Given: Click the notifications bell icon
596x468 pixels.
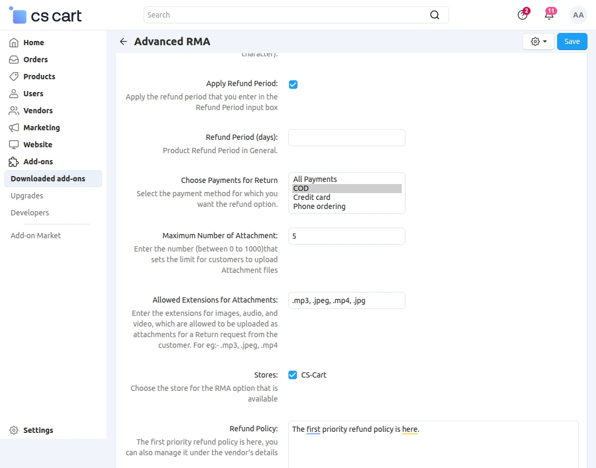Looking at the screenshot, I should pyautogui.click(x=549, y=15).
